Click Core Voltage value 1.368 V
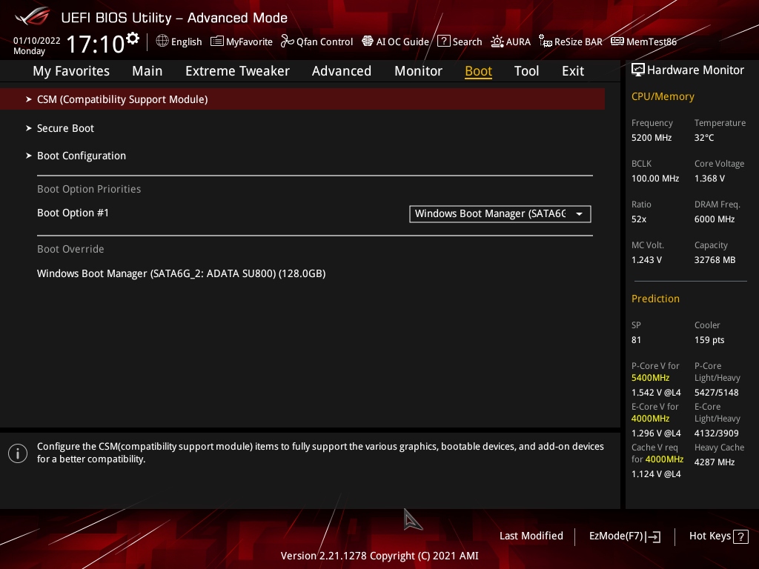Image resolution: width=759 pixels, height=569 pixels. [709, 179]
